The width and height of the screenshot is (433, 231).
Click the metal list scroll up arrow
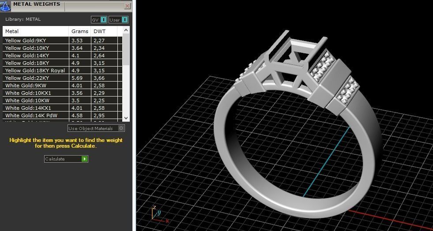(x=126, y=30)
